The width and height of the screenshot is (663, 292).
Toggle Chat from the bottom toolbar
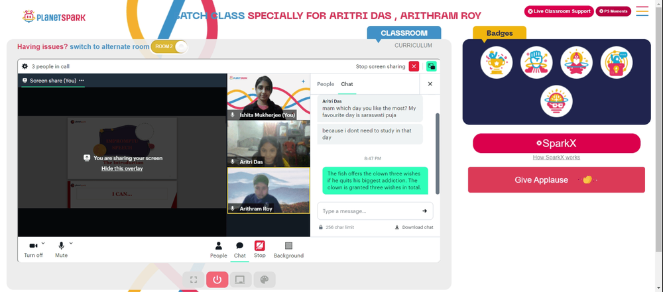240,250
